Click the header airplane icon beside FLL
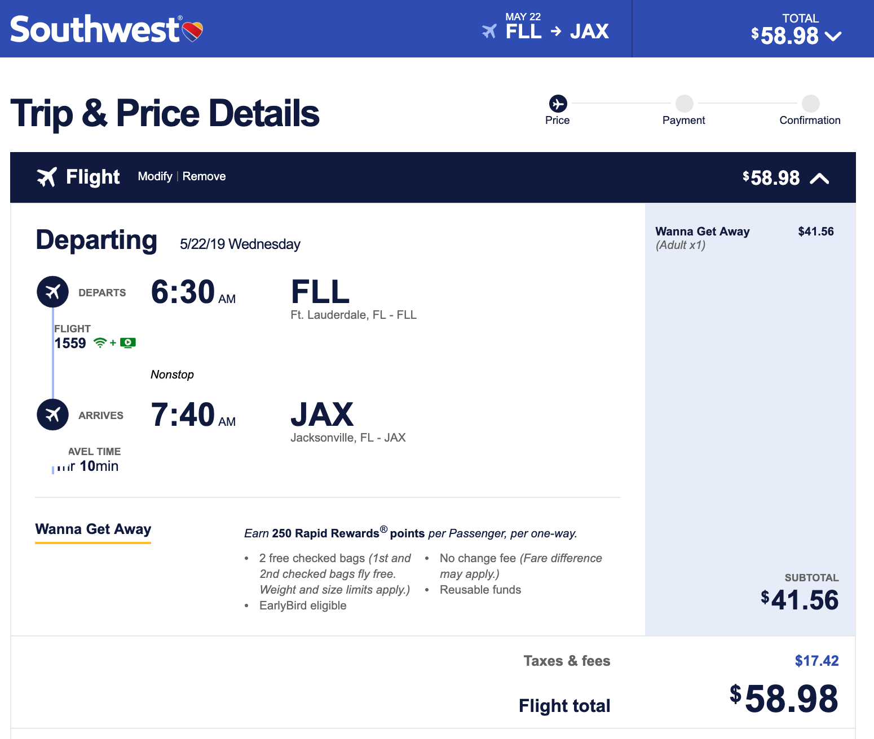 tap(489, 32)
